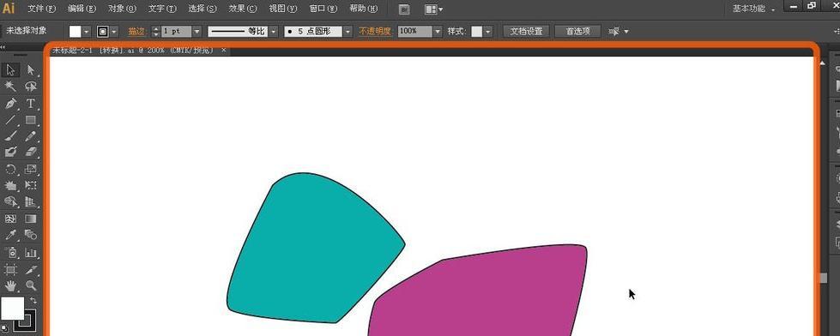Screen dimensions: 840x336
Task: Pick the Rectangle tool
Action: click(31, 119)
